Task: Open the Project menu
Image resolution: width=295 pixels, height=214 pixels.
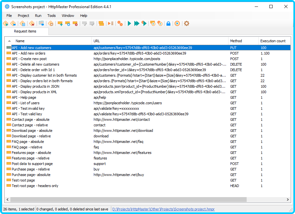Action: [23, 16]
